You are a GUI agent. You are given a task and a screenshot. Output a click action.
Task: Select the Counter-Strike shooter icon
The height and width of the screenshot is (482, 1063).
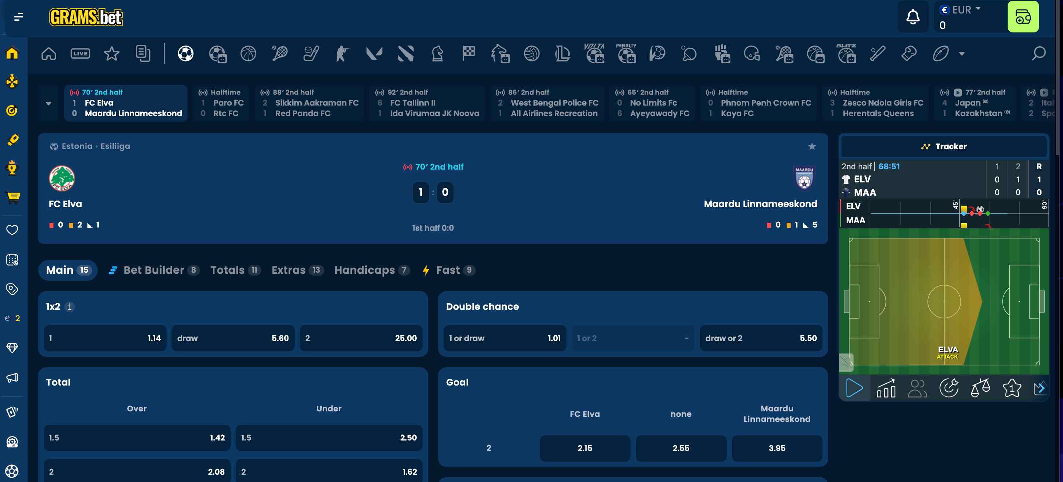[x=342, y=54]
